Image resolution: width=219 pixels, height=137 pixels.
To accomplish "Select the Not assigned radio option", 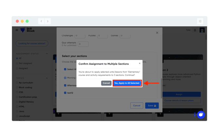I will [17, 63].
